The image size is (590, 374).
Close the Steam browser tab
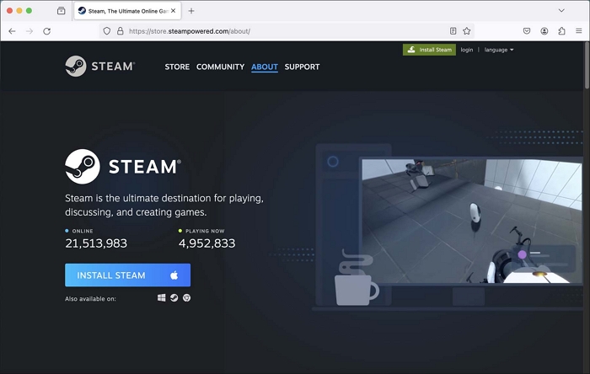click(x=173, y=11)
